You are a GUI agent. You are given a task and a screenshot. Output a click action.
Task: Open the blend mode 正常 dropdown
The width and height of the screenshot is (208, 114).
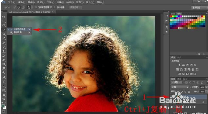point(180,87)
